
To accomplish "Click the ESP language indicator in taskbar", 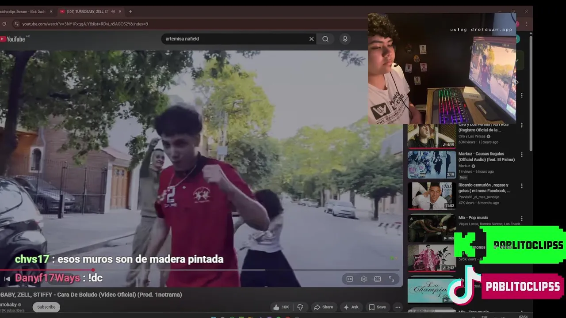I will 484,316.
